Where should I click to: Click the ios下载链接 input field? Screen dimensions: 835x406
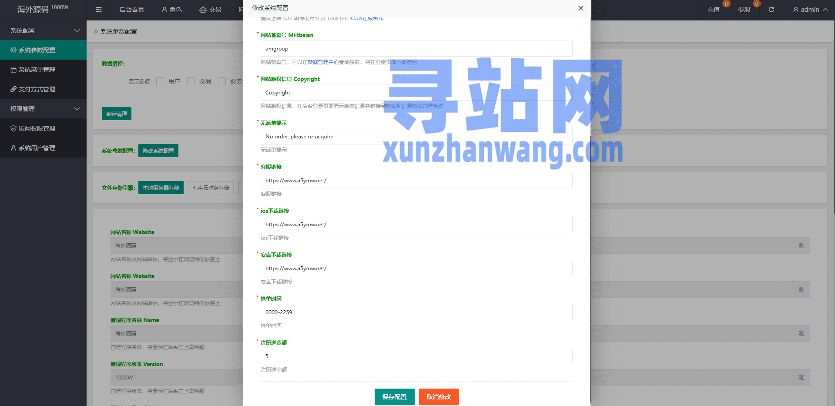click(416, 224)
